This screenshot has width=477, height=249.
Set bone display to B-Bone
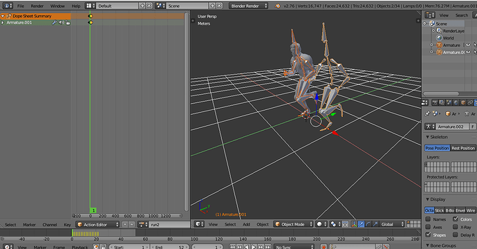[449, 210]
